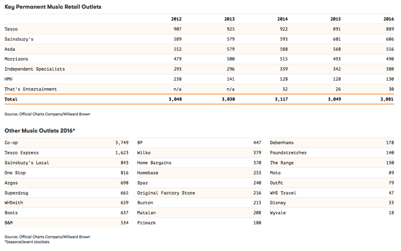401x251 pixels.
Task: Select the 2015 column header
Action: tap(335, 19)
